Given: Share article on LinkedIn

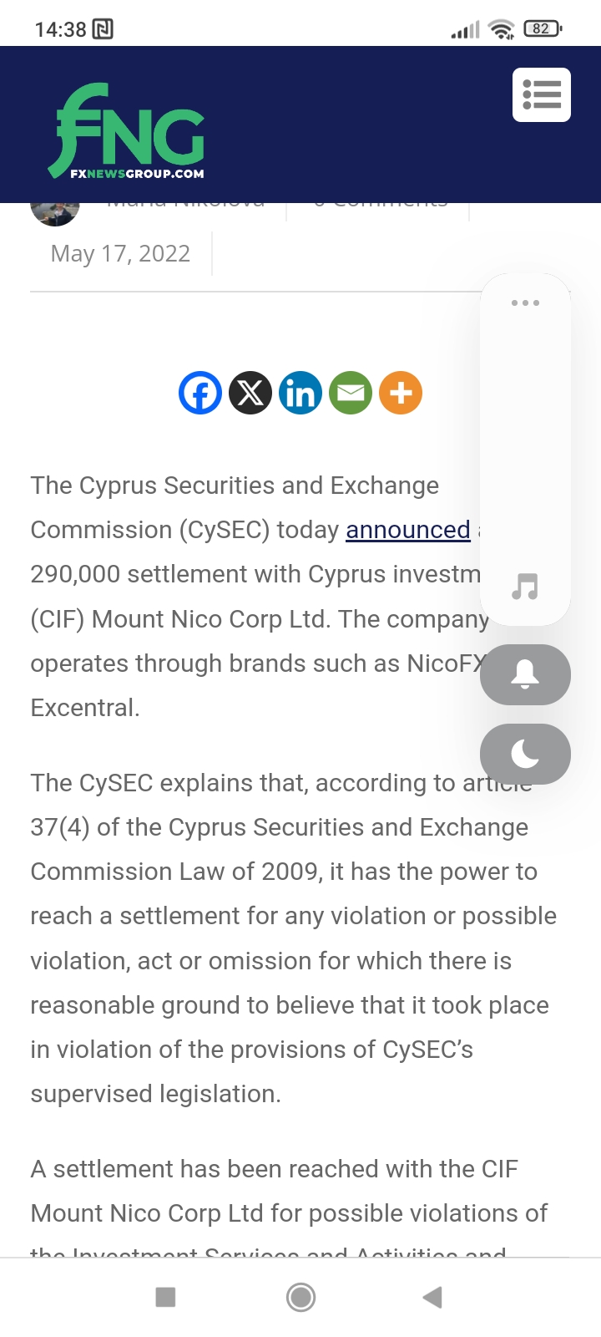Looking at the screenshot, I should [300, 393].
